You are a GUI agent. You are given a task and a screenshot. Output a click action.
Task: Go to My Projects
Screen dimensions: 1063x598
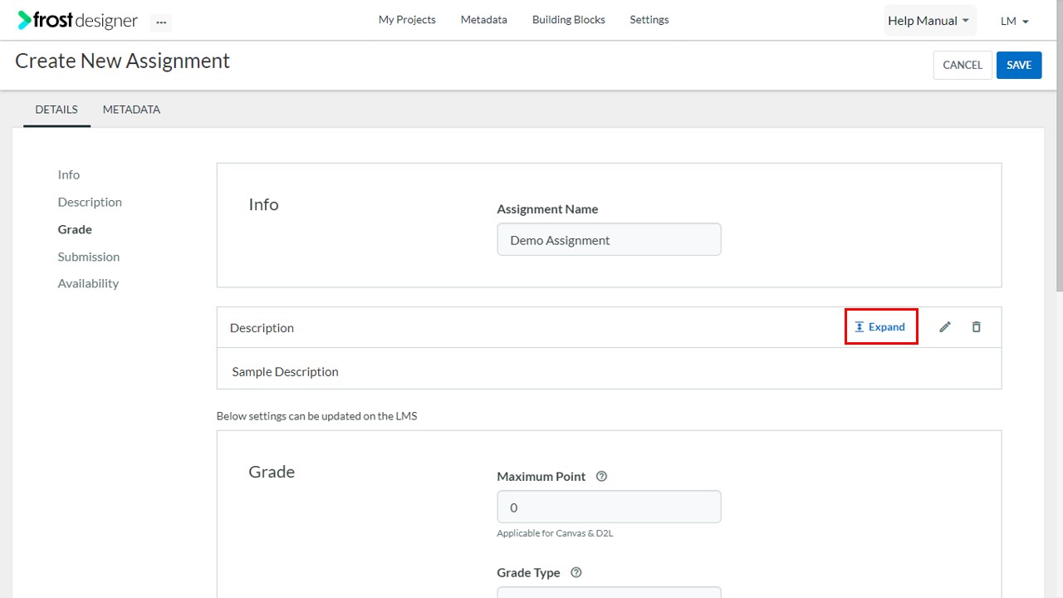pyautogui.click(x=407, y=20)
